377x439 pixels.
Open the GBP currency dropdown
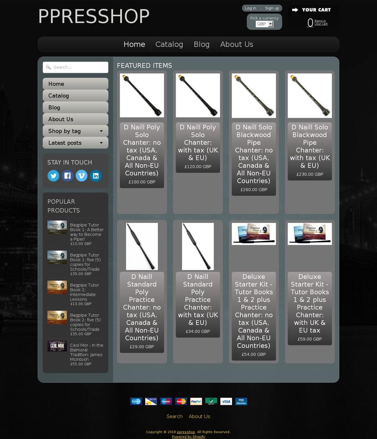[x=264, y=24]
